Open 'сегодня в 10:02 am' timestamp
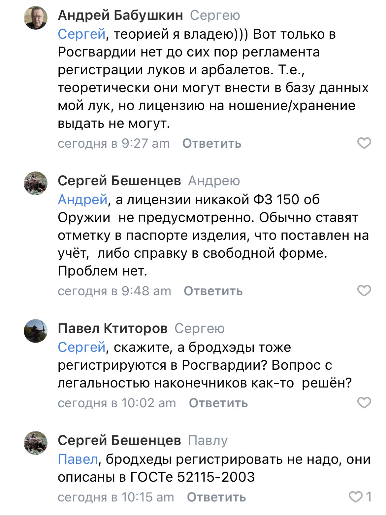 coord(117,403)
